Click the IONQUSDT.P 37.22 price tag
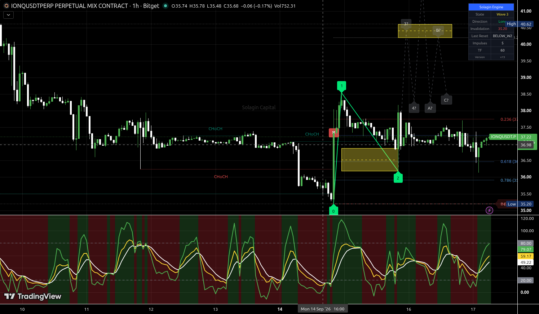The height and width of the screenshot is (314, 539). coord(513,137)
